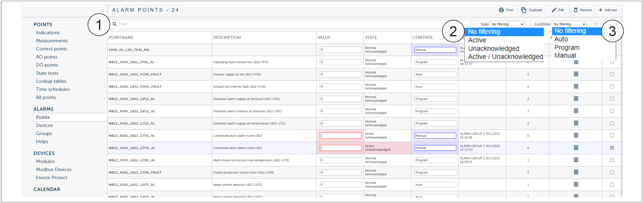
Task: Open Modbus Devices in the sidebar
Action: tap(54, 170)
